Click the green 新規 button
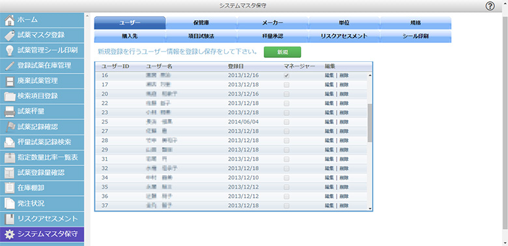 point(282,52)
